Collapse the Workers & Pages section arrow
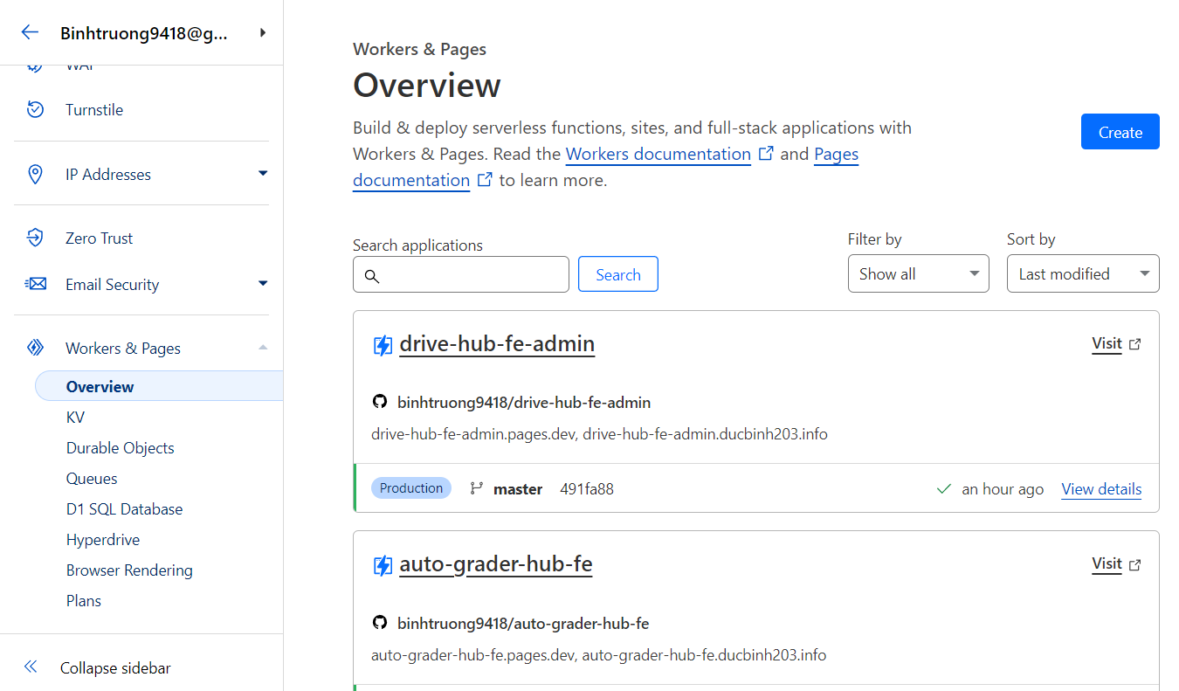Screen dimensions: 1179x691 (263, 348)
